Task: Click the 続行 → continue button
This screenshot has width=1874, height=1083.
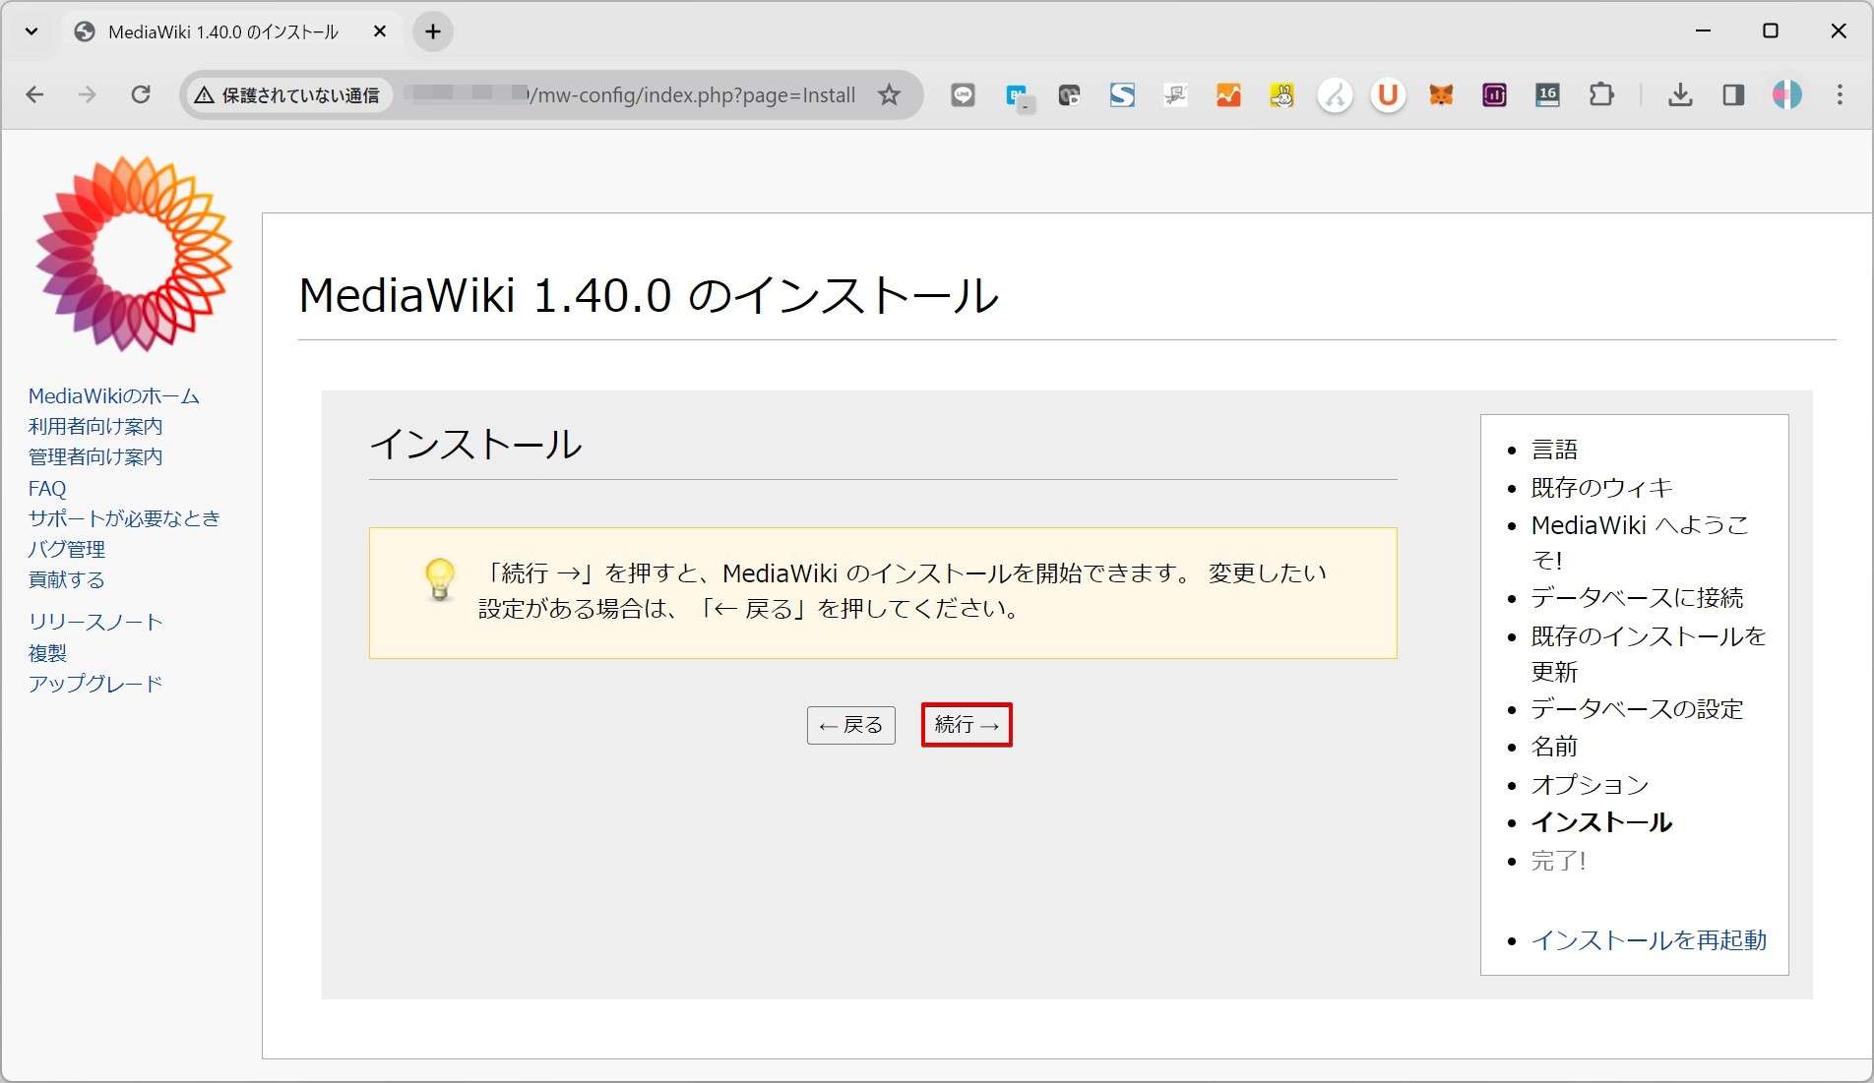Action: [967, 725]
